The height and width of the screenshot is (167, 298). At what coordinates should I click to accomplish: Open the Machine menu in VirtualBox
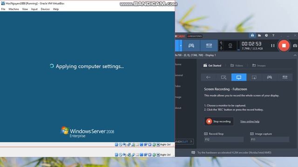pyautogui.click(x=14, y=9)
